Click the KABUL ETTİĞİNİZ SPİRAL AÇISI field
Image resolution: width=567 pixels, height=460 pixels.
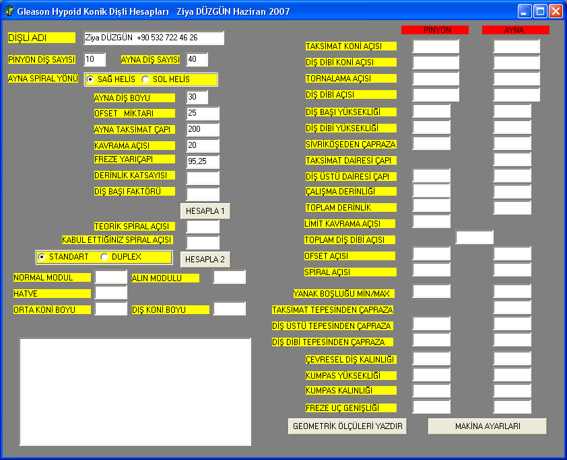pos(203,242)
